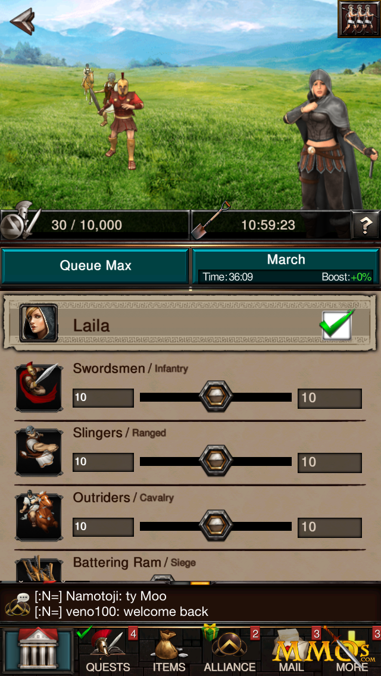Open the troops formation icon
The image size is (381, 676).
tap(359, 19)
